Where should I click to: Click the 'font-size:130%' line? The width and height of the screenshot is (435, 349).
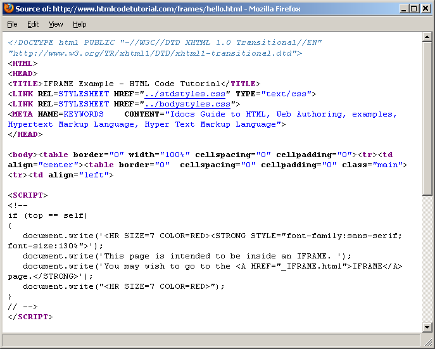[x=56, y=246]
